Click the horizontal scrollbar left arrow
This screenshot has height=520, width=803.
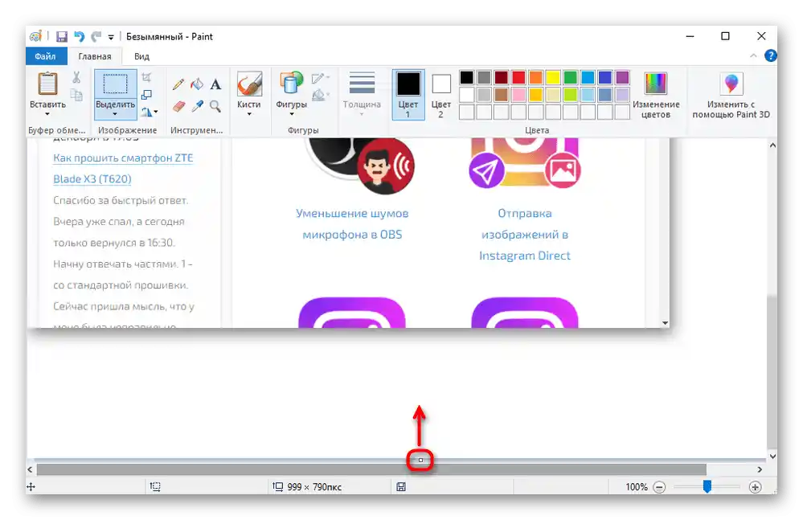[x=31, y=469]
